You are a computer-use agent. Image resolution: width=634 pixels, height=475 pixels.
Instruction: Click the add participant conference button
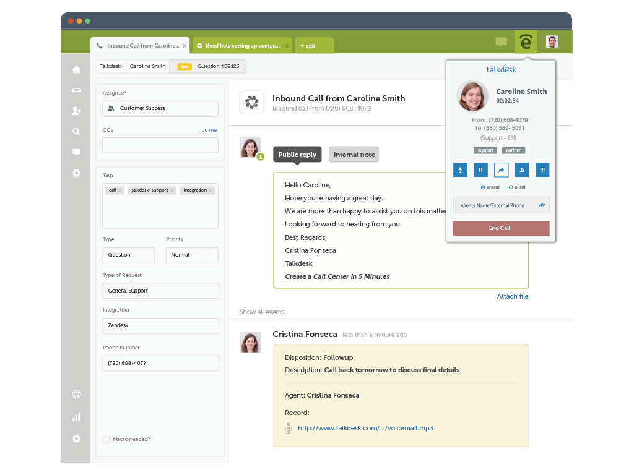(522, 170)
